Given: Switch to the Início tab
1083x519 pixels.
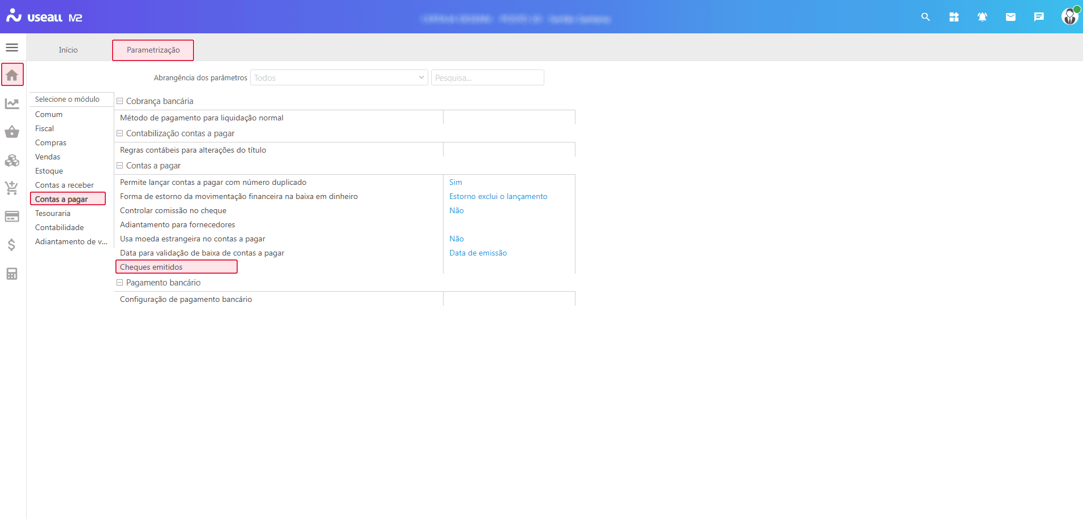Looking at the screenshot, I should 68,50.
